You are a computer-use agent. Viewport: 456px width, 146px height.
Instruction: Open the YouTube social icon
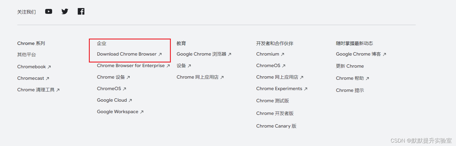click(49, 12)
